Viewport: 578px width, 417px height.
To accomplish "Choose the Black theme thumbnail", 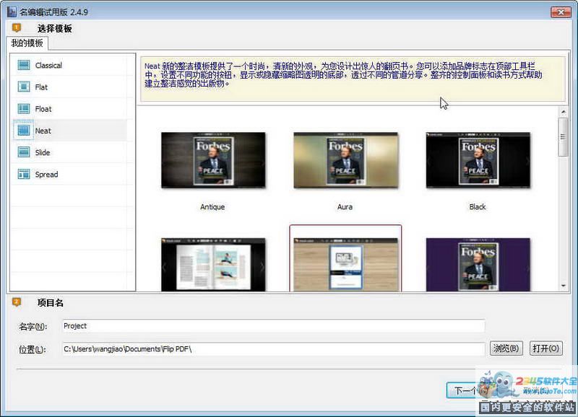I will click(x=478, y=160).
